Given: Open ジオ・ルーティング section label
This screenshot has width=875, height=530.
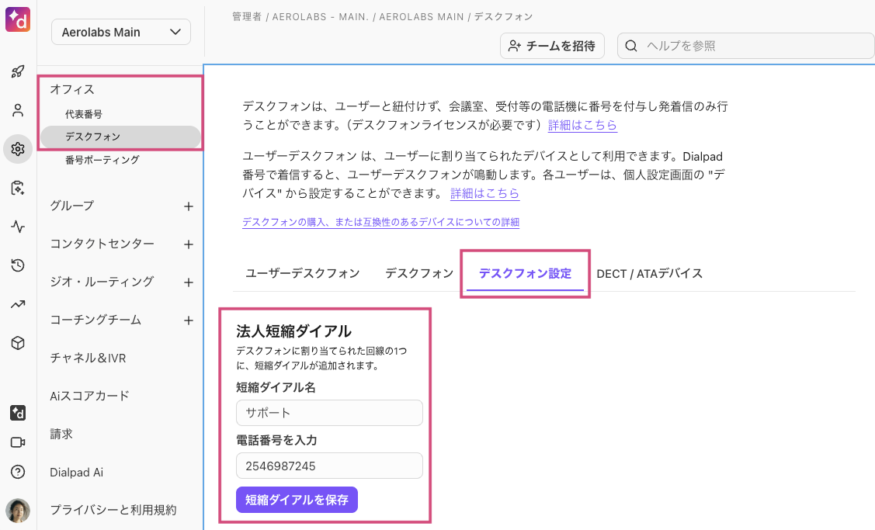Looking at the screenshot, I should [x=102, y=281].
